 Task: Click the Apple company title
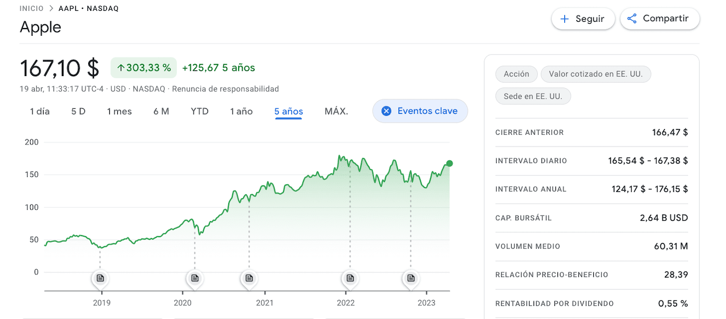tap(40, 27)
